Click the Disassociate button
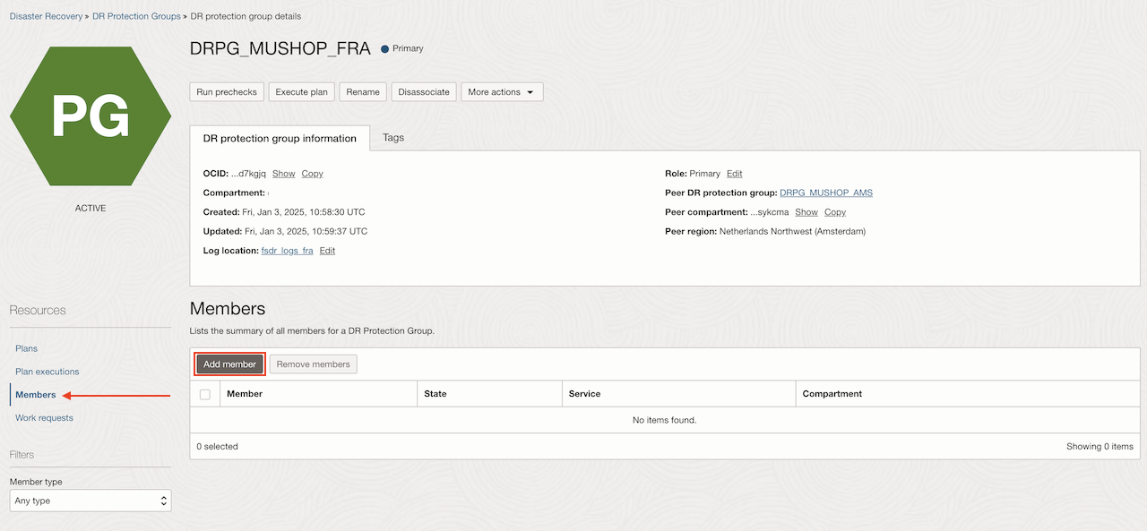 (424, 92)
